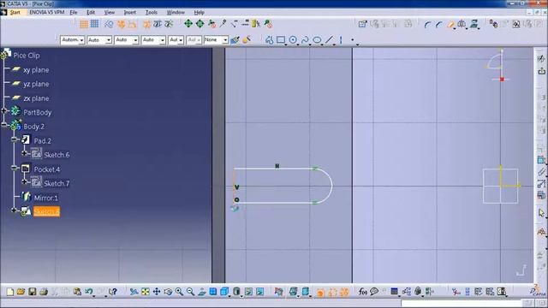Select the Spline sketch tool
This screenshot has height=308, width=548.
click(305, 40)
